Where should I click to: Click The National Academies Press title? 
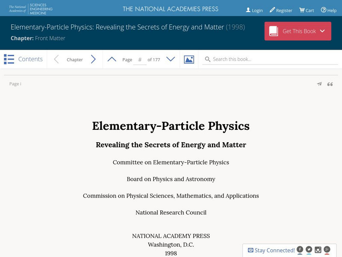point(171,9)
